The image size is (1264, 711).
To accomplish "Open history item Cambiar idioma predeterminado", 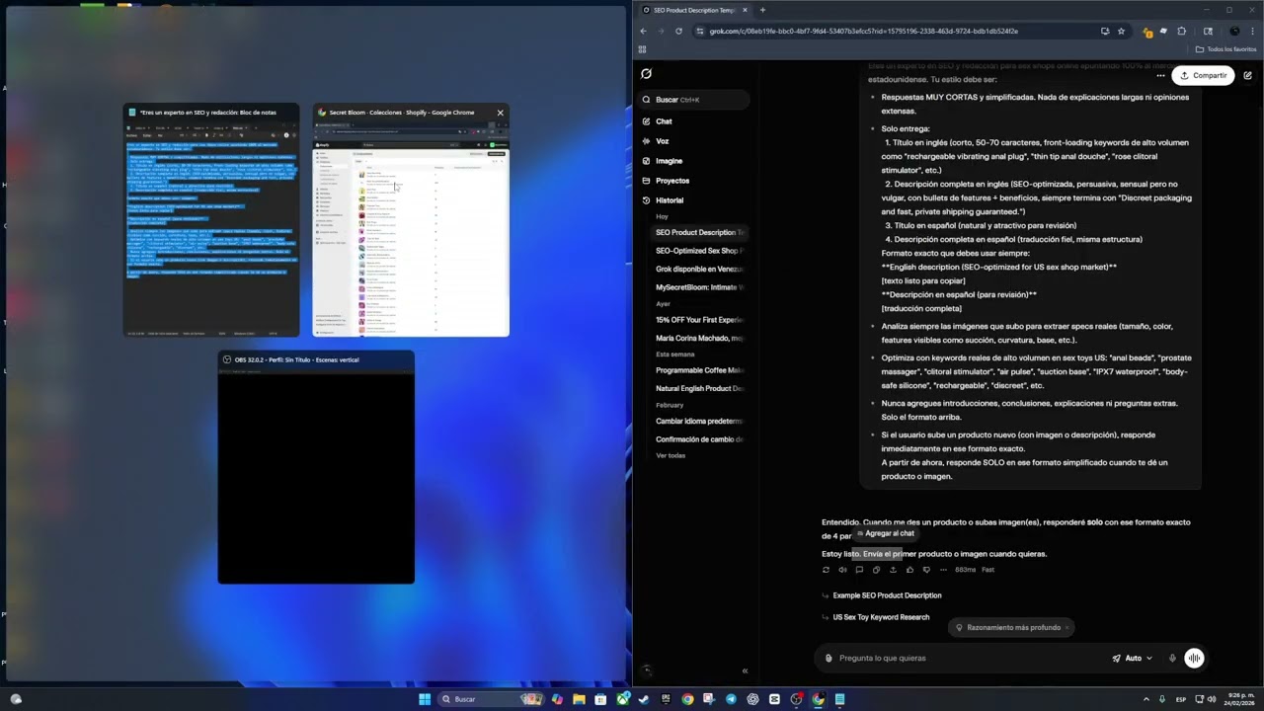I will click(699, 422).
